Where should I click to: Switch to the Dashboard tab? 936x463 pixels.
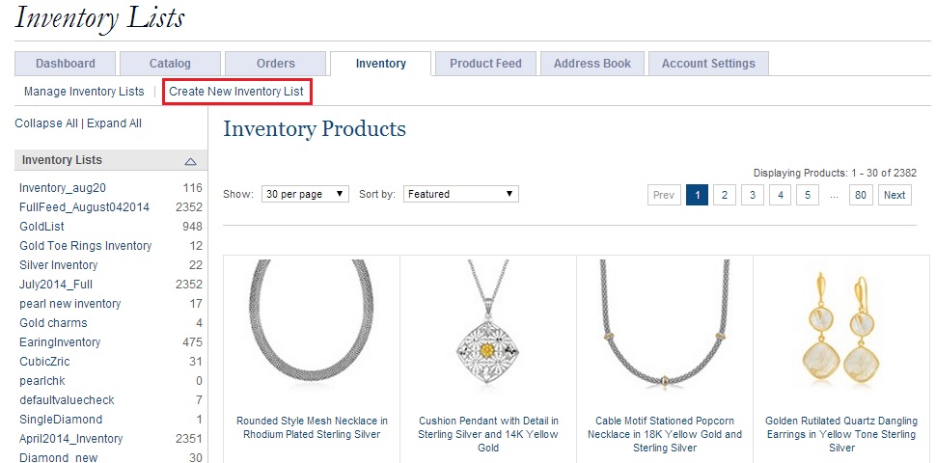66,64
